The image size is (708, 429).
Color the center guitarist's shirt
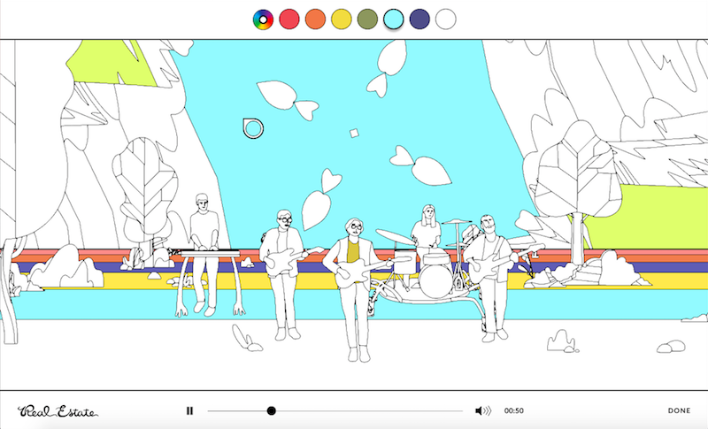(x=353, y=253)
